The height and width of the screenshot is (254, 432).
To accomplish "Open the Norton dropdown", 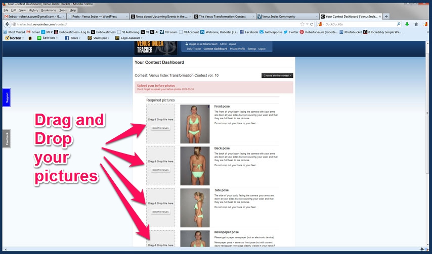I will coord(15,38).
